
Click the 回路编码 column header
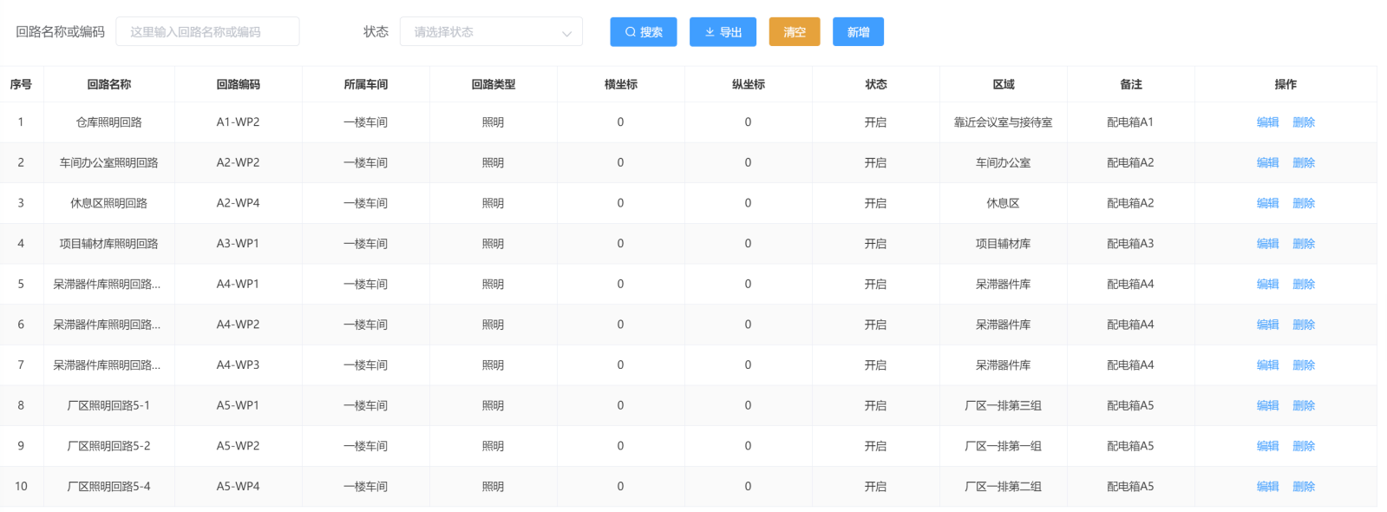click(238, 84)
